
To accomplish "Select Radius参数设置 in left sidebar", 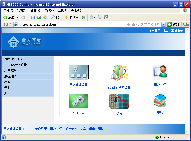I will tap(28, 65).
